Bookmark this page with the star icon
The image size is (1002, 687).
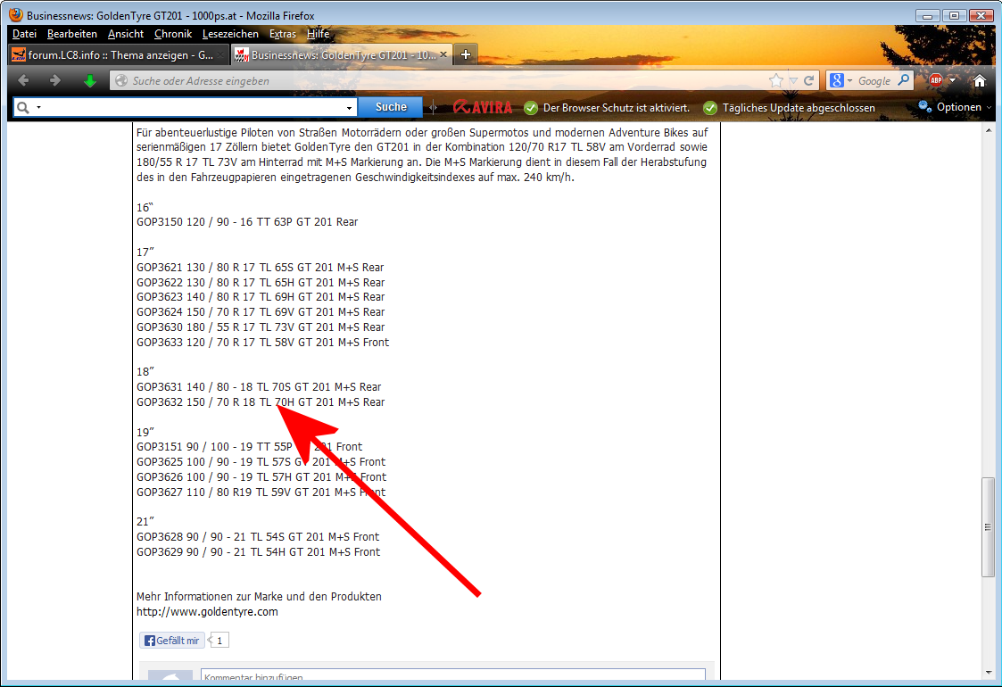pos(776,80)
